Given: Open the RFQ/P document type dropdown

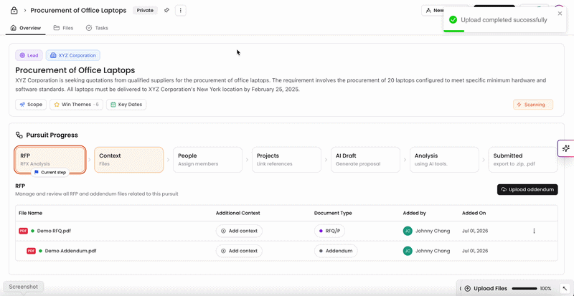Looking at the screenshot, I should tap(329, 231).
